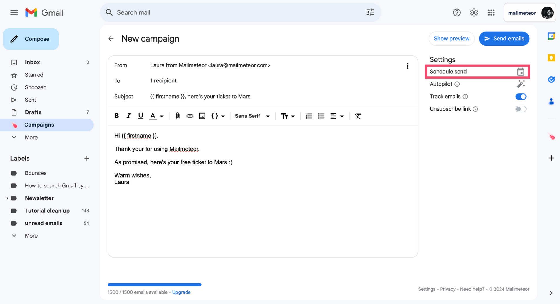560x304 pixels.
Task: Open the text size dropdown
Action: (x=288, y=116)
